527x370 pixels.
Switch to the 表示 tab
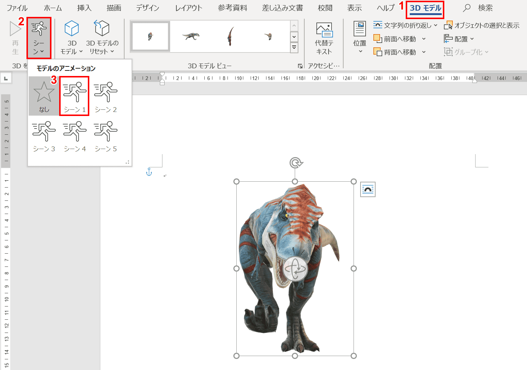[355, 8]
